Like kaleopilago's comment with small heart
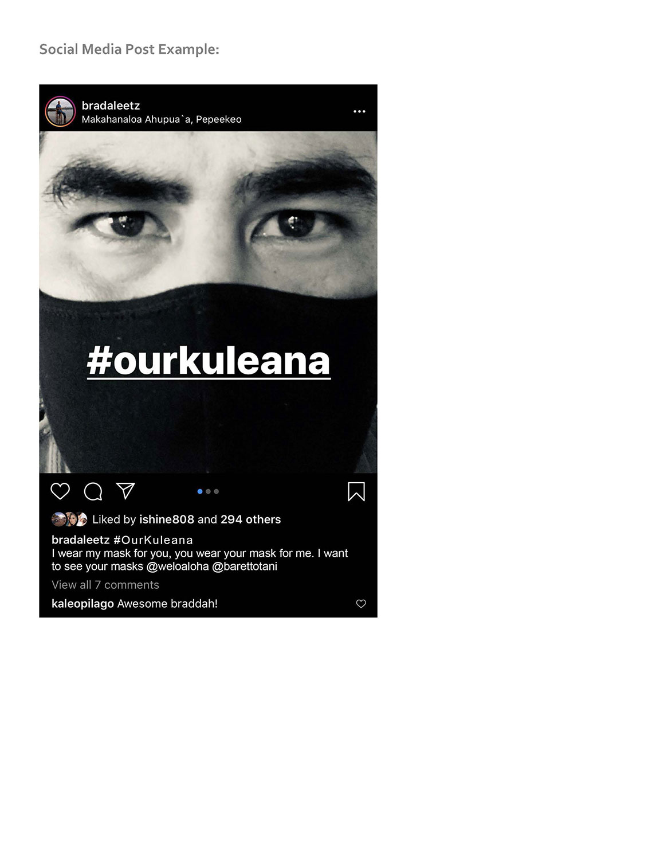This screenshot has height=860, width=664. tap(361, 604)
